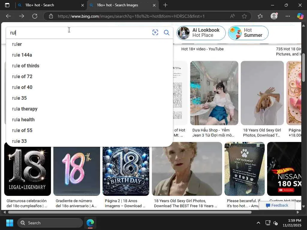307x230 pixels.
Task: Open 'Glamurosa celebración del 18o cumpleaños' caption
Action: pyautogui.click(x=27, y=203)
